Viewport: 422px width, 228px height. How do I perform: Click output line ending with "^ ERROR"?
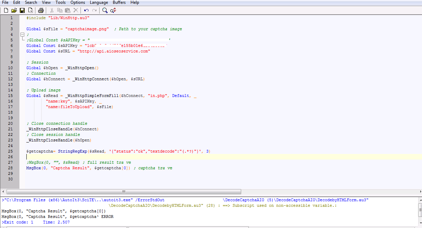[x=57, y=217]
